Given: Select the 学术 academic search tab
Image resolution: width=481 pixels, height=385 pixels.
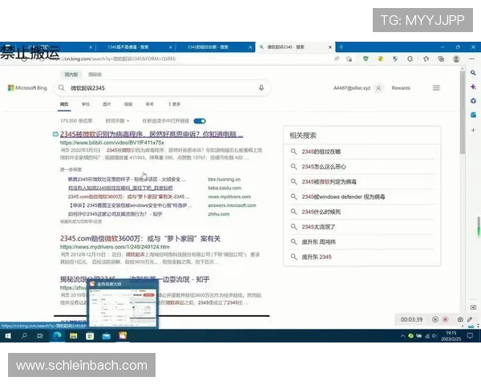Looking at the screenshot, I should 149,104.
